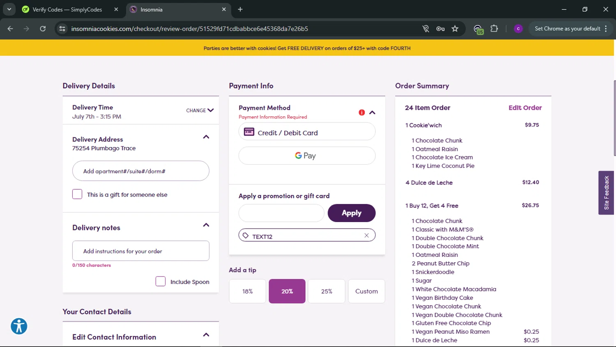616x347 pixels.
Task: Click the payment required red alert icon
Action: click(362, 112)
